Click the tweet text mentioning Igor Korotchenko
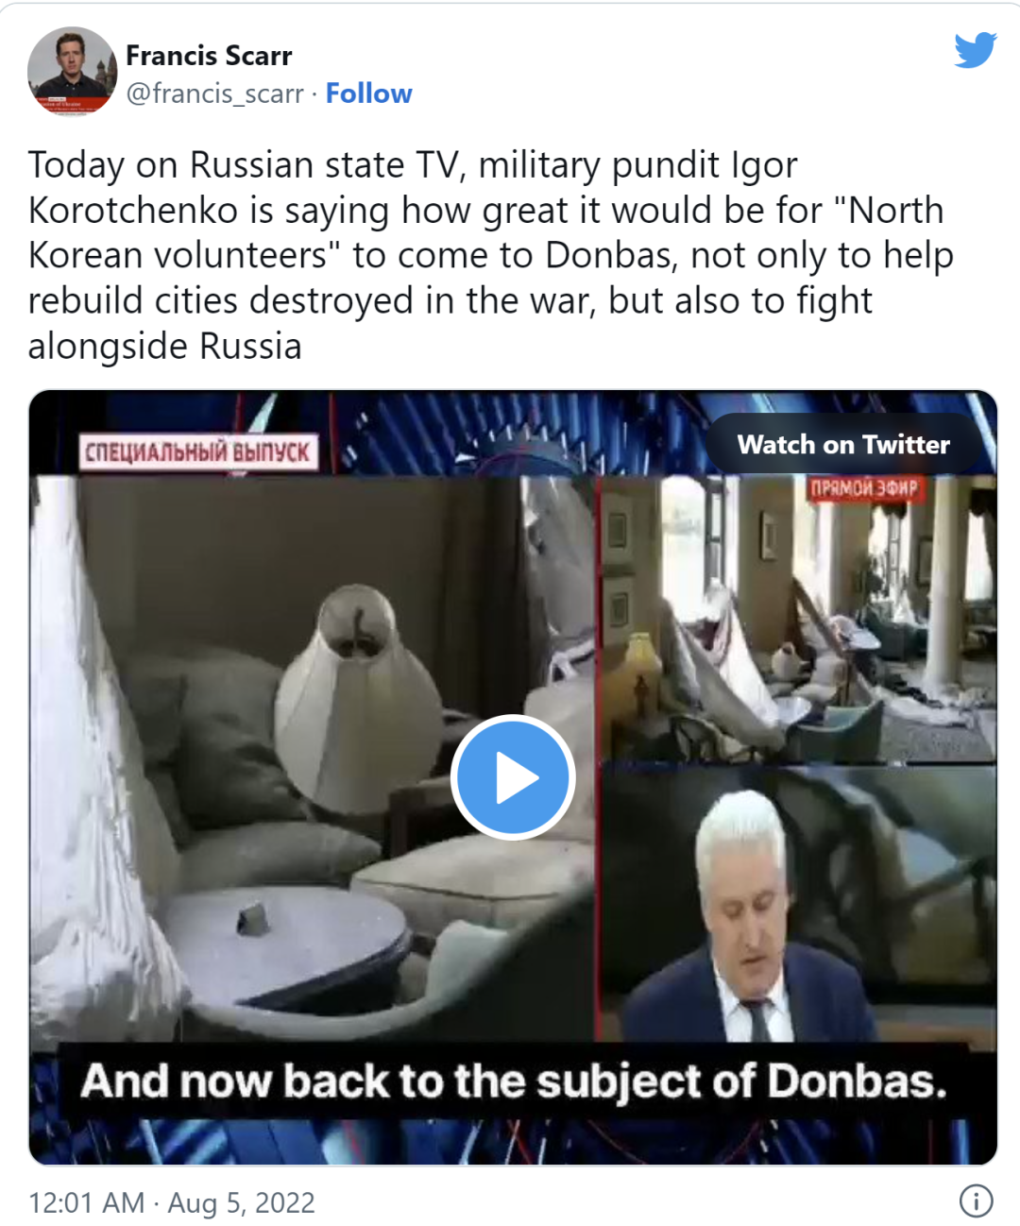Viewport: 1020px width, 1226px height. [x=491, y=255]
